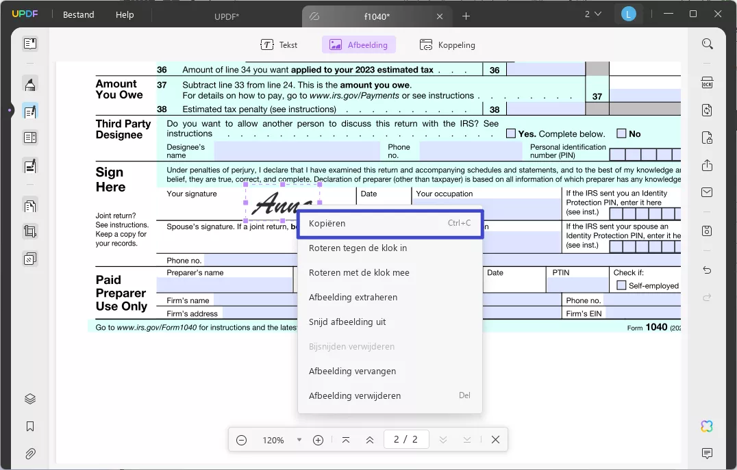Open the Form preparation tool
Viewport: 737px width, 470px height.
[30, 138]
